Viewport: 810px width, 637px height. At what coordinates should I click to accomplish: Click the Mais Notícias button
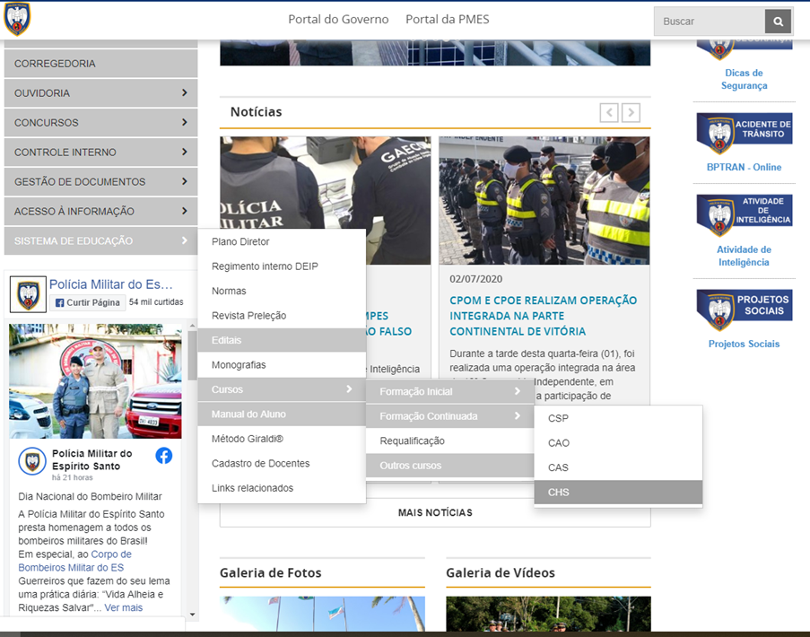(x=435, y=513)
